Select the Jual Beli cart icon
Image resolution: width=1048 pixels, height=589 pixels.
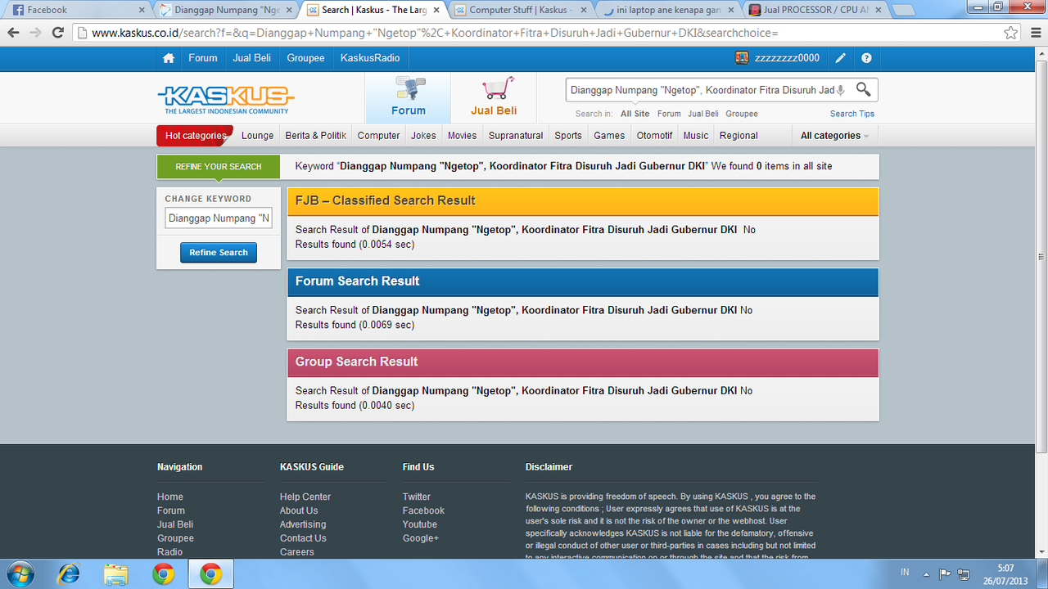[494, 97]
